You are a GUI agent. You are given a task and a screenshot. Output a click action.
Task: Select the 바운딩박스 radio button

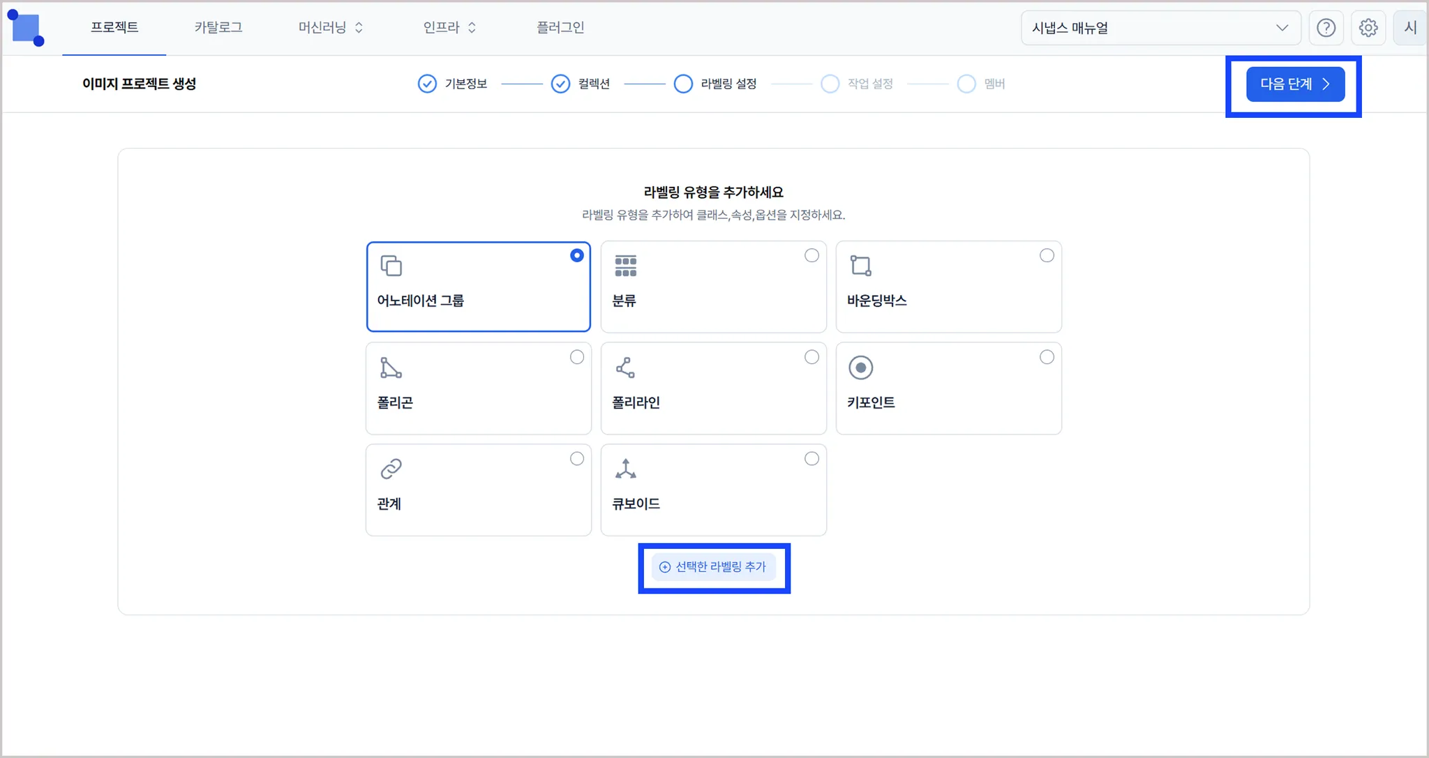1047,255
